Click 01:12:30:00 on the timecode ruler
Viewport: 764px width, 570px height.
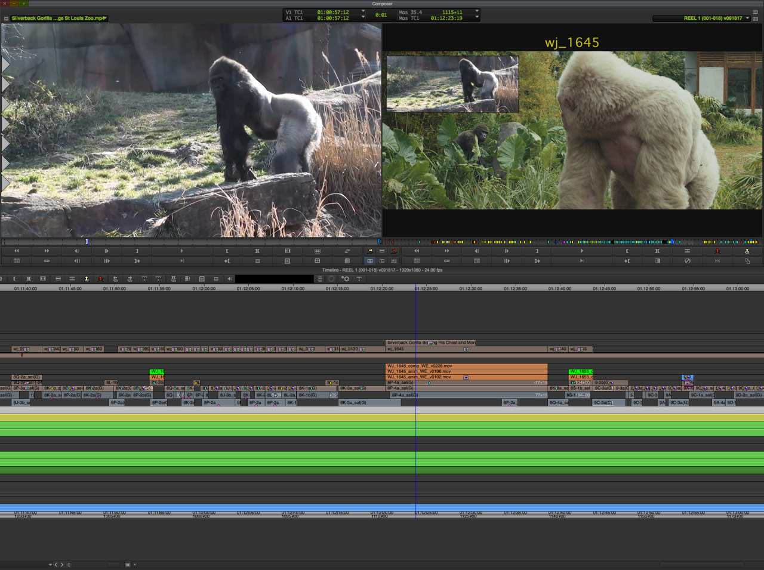click(x=471, y=289)
